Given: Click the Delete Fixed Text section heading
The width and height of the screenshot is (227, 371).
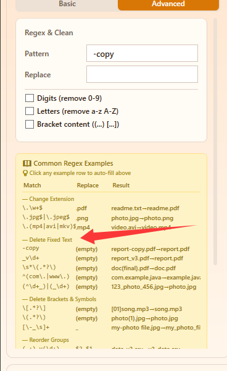Looking at the screenshot, I should coord(47,240).
